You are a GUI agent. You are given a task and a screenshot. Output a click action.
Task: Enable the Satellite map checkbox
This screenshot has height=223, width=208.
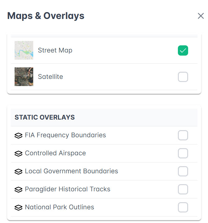tap(183, 77)
